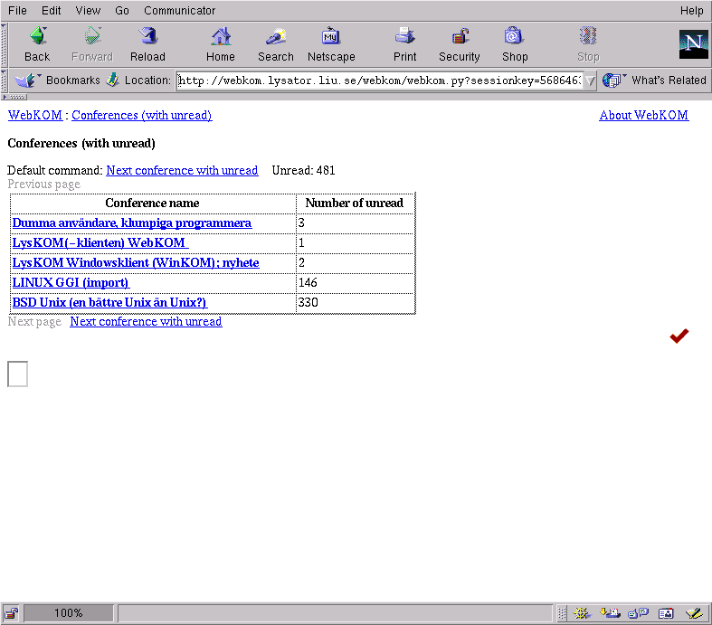Follow the About WebKOM link
The height and width of the screenshot is (625, 712).
click(x=643, y=116)
